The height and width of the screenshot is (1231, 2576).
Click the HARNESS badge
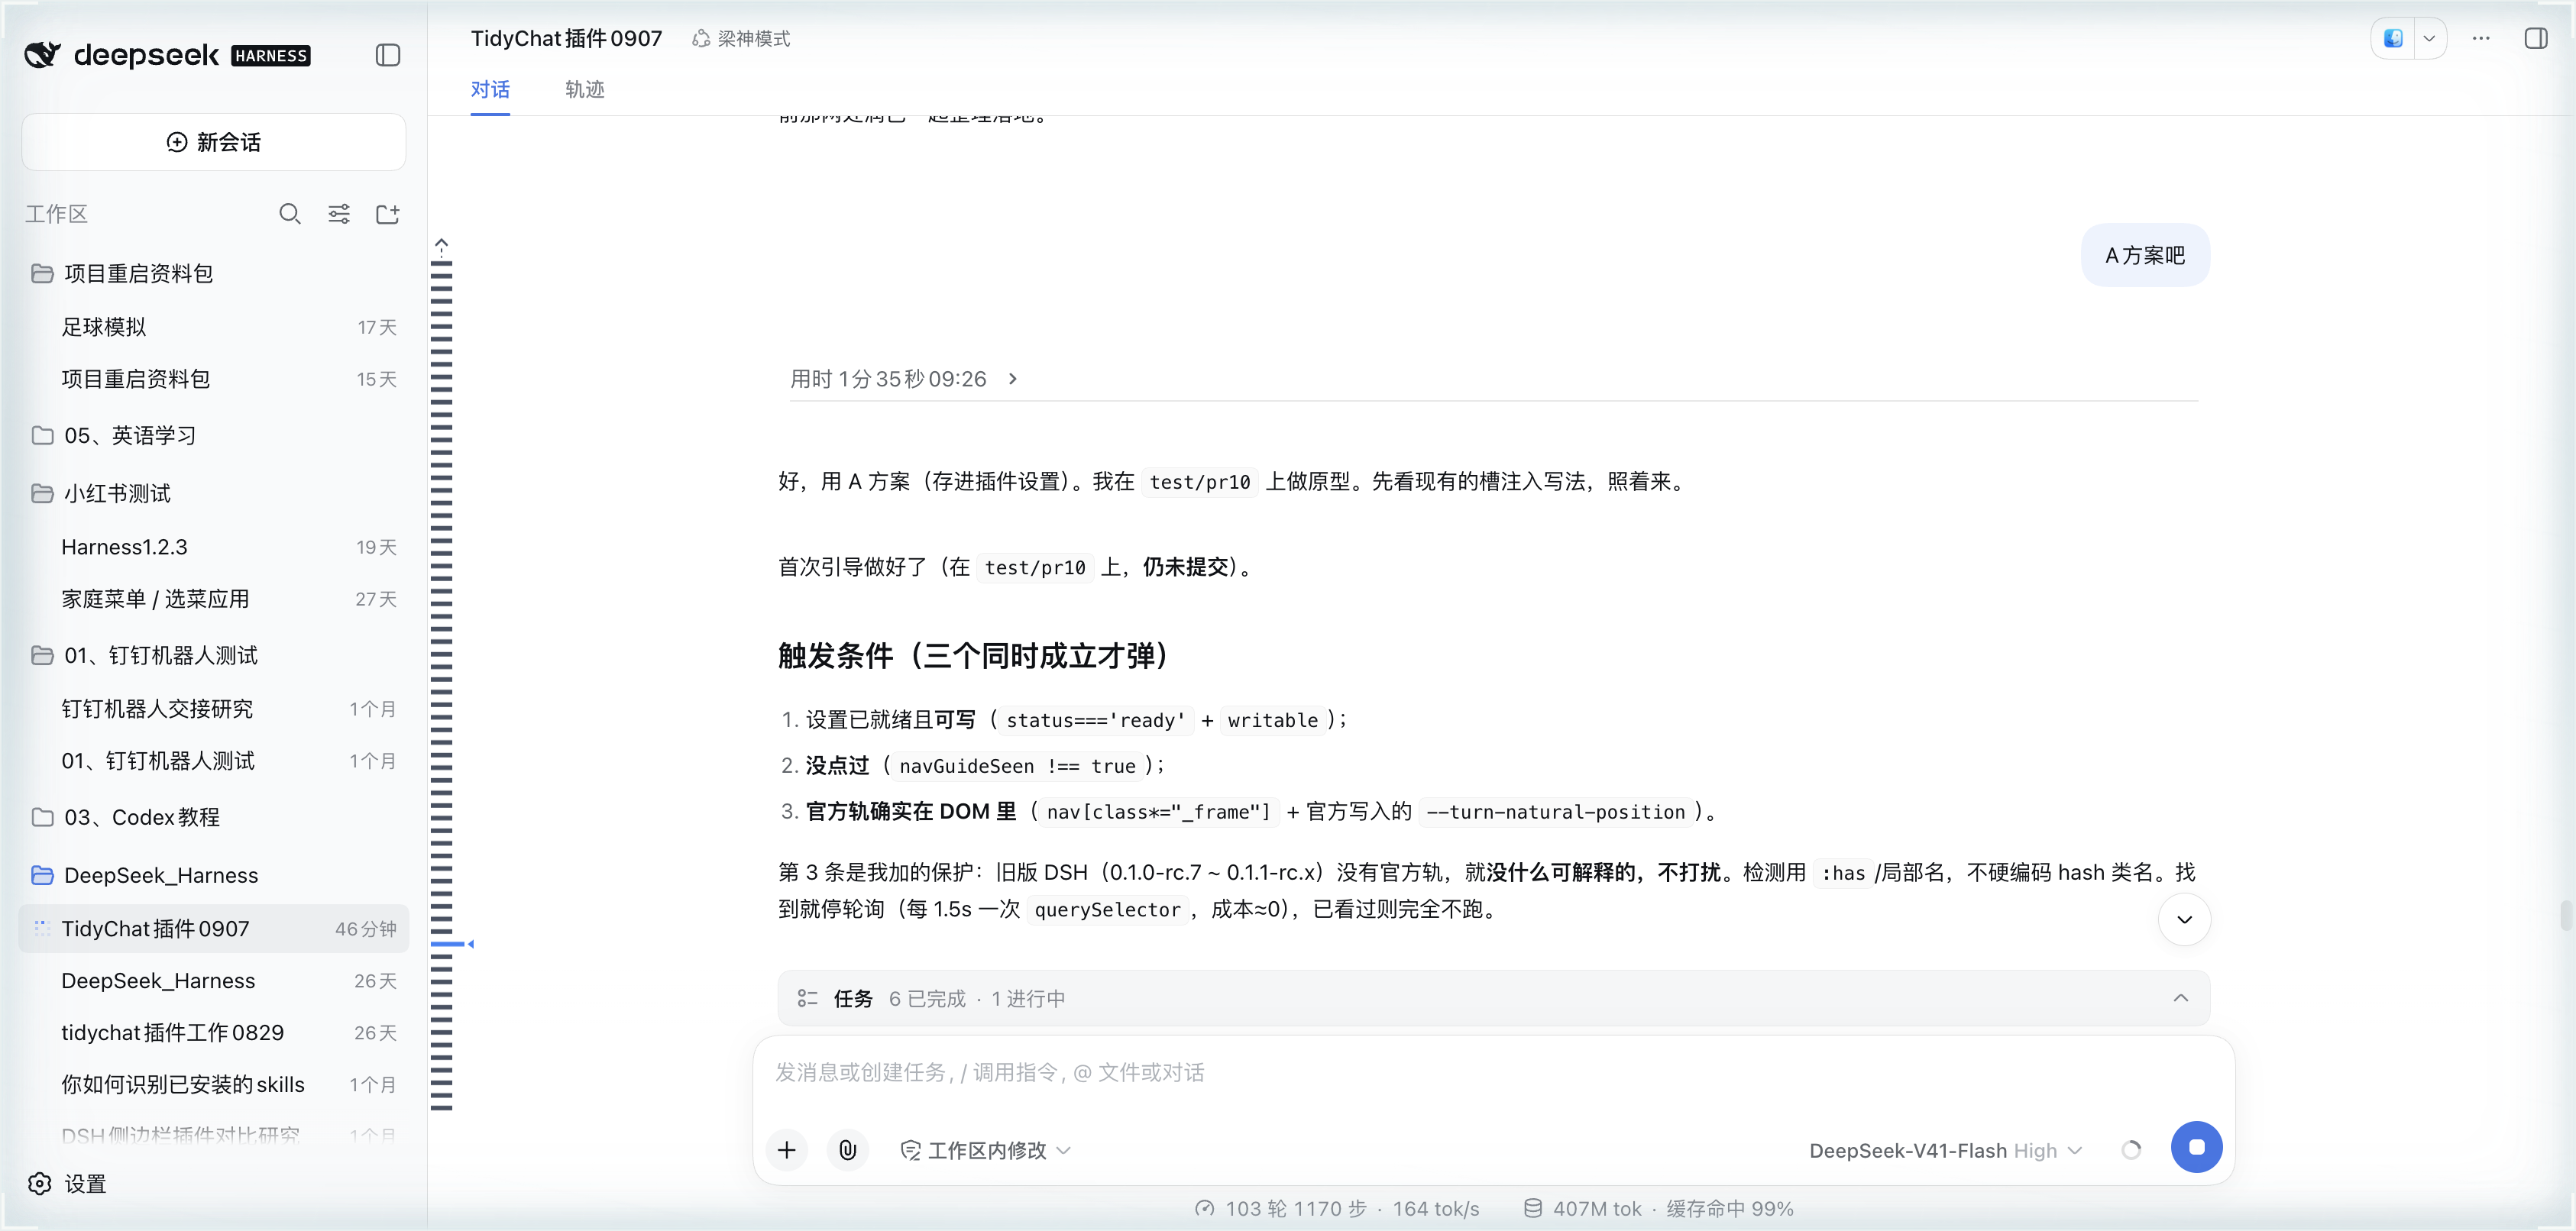click(271, 56)
